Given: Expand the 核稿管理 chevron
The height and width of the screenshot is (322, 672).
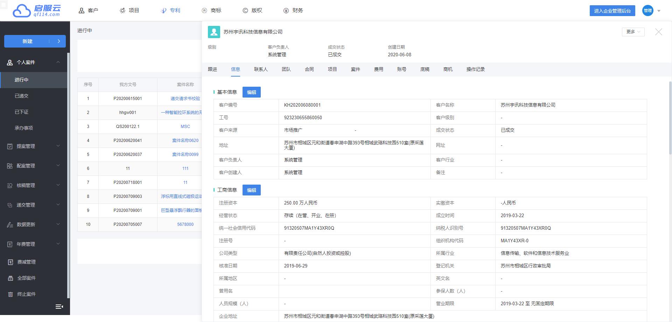Looking at the screenshot, I should click(58, 185).
